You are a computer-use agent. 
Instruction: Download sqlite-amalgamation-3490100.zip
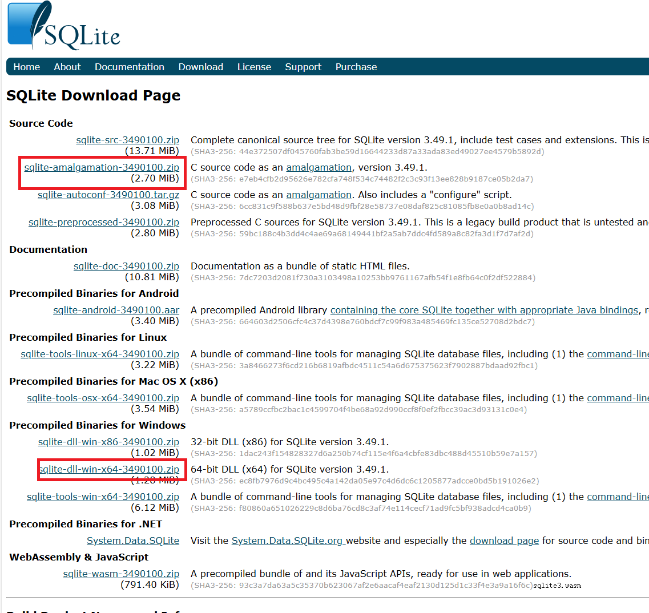[x=102, y=167]
